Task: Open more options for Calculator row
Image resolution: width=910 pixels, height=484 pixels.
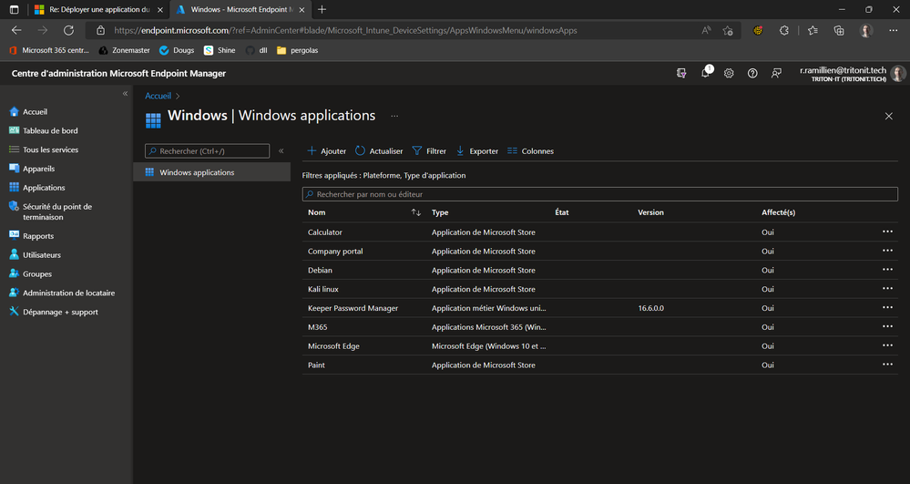Action: click(887, 232)
